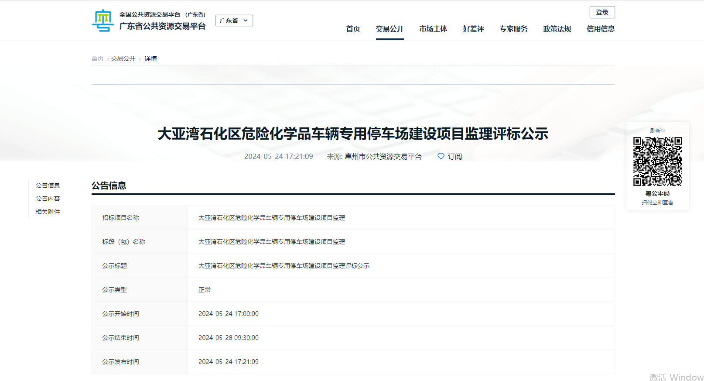Image resolution: width=704 pixels, height=381 pixels.
Task: Click 首页 in the breadcrumb
Action: pyautogui.click(x=97, y=58)
